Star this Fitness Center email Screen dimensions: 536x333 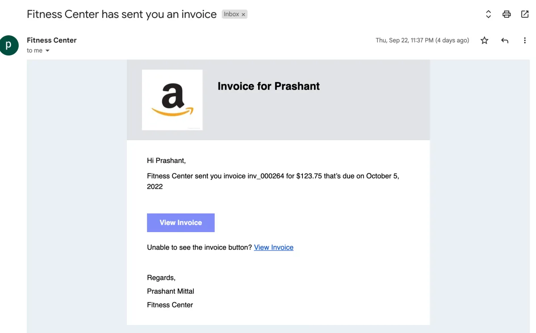coord(484,41)
